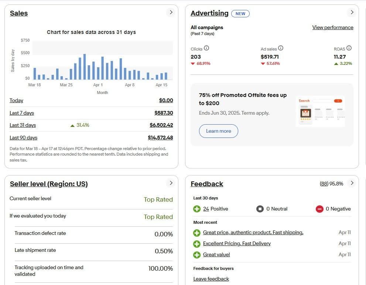Expand the Feedback card chevron arrow
This screenshot has height=285, width=366.
pos(352,183)
